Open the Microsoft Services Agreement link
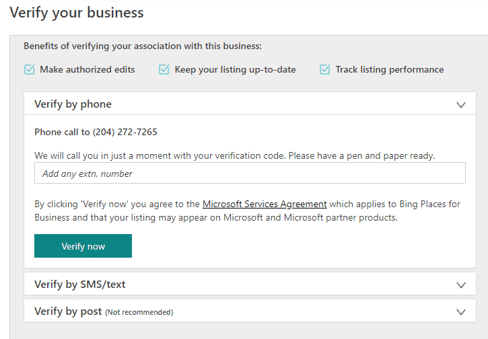Image resolution: width=488 pixels, height=339 pixels. (x=265, y=204)
